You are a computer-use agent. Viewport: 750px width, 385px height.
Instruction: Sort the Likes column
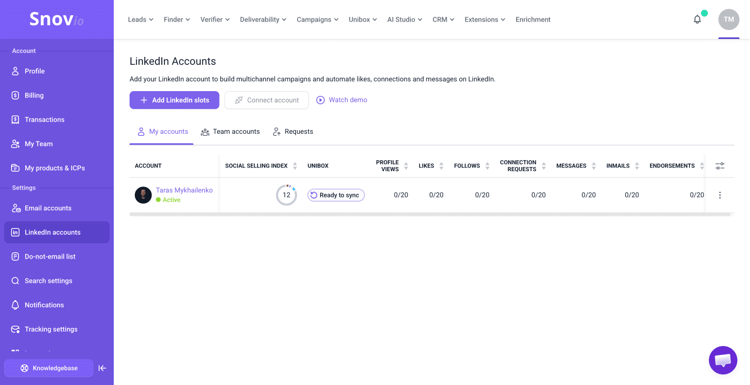click(441, 166)
